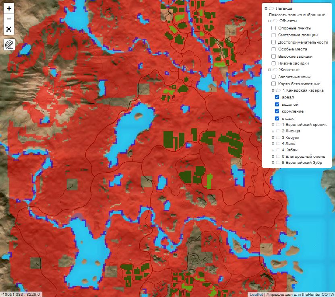Expand 4 Кабан node
This screenshot has height=297, width=335.
tap(273, 150)
